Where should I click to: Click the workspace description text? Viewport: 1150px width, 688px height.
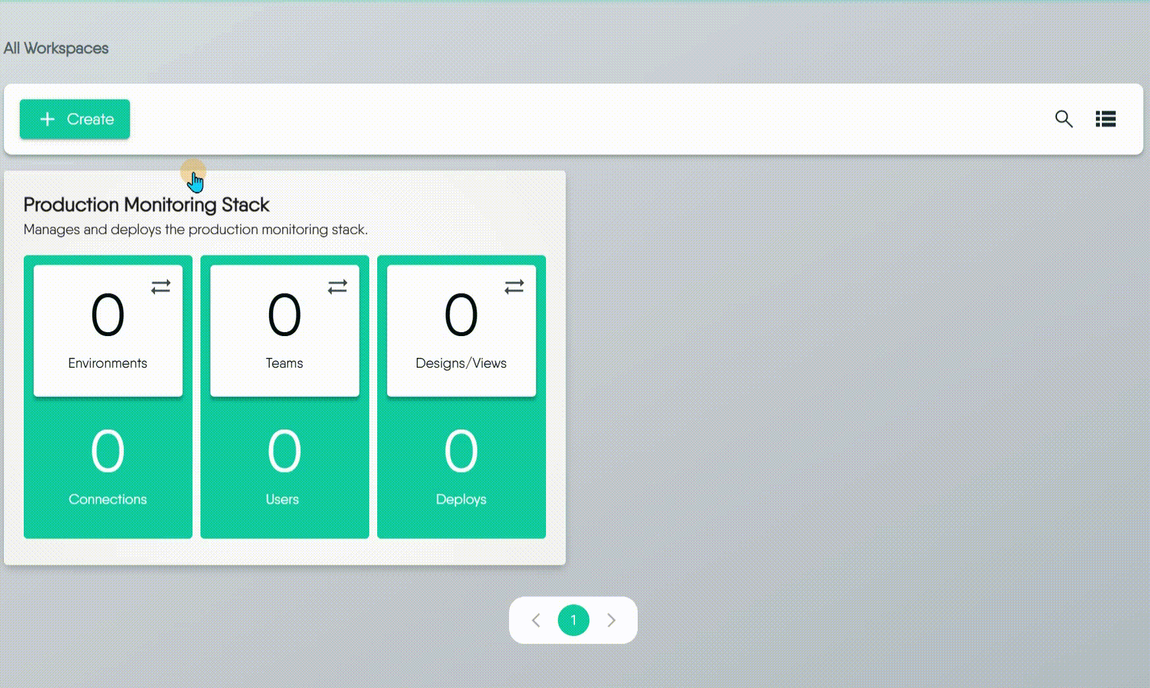coord(195,229)
